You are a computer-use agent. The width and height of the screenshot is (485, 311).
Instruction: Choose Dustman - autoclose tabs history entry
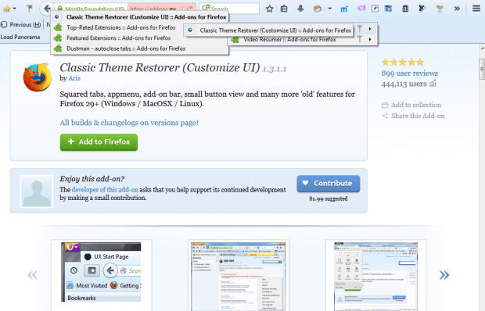click(x=140, y=48)
